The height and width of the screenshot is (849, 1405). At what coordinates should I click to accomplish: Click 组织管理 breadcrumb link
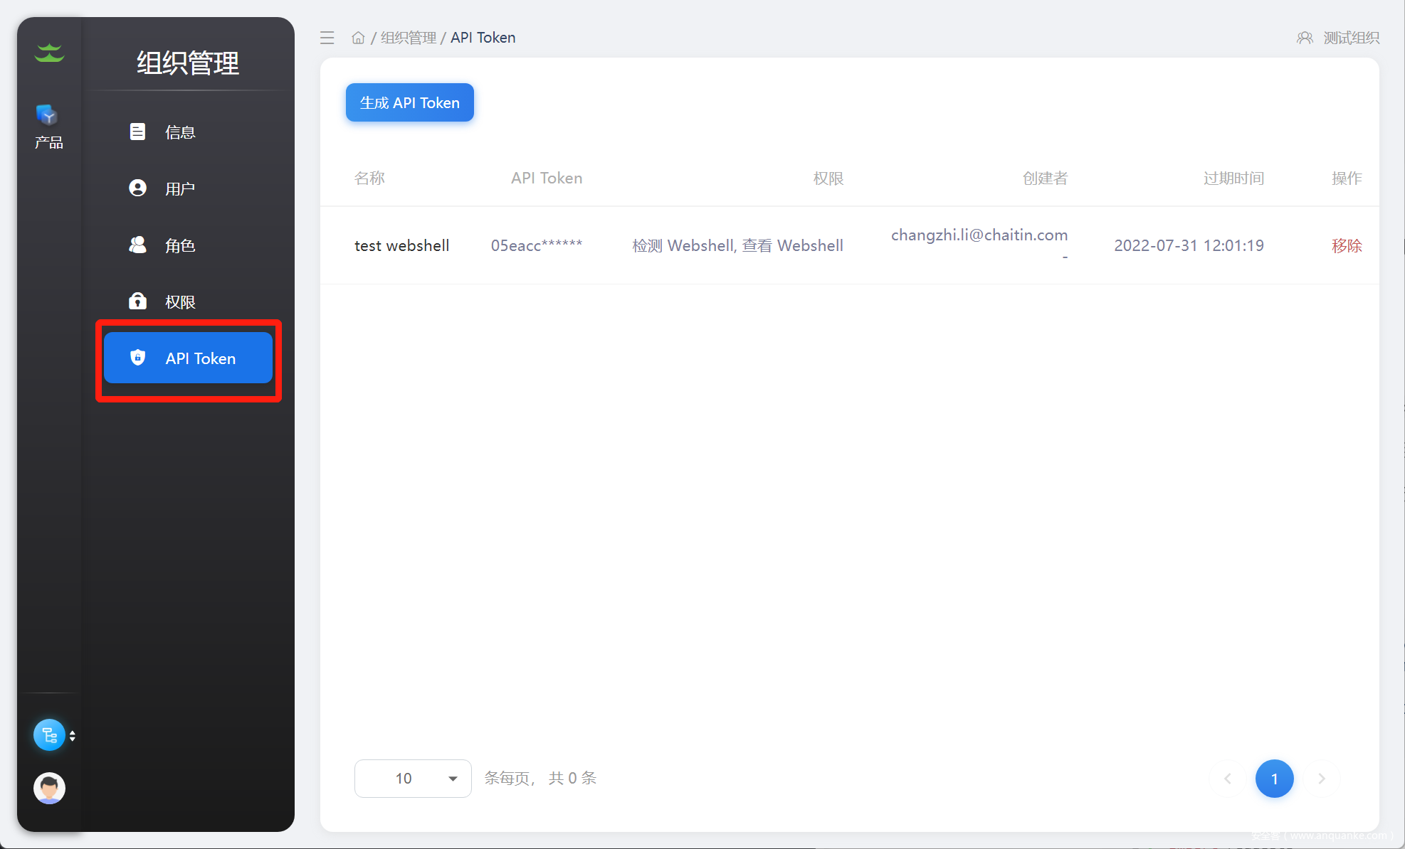408,38
